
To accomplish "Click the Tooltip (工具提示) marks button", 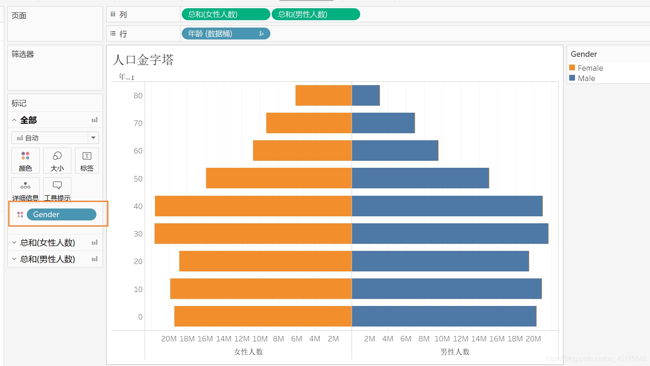I will [x=57, y=190].
